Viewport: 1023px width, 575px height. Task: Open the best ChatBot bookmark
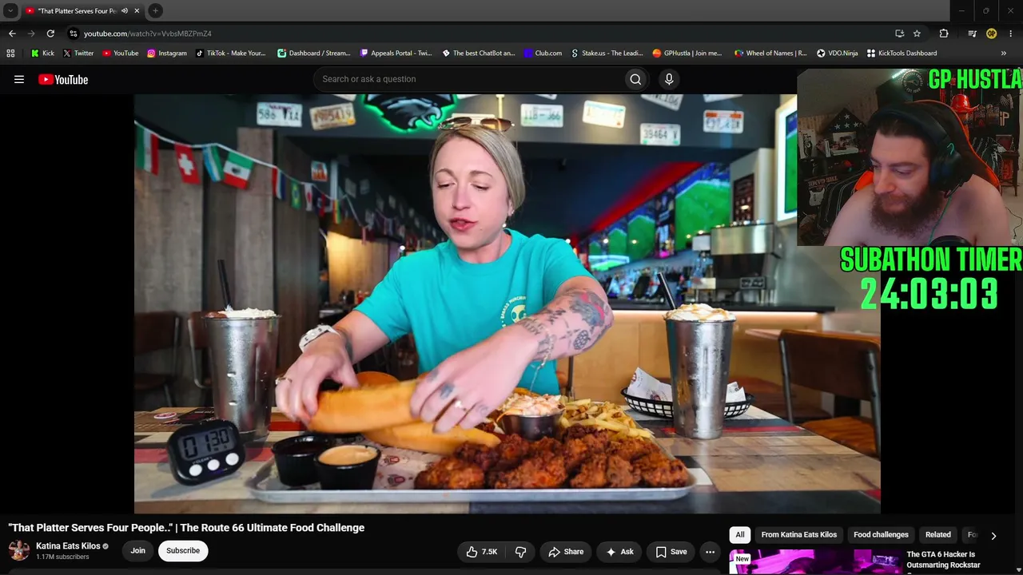pyautogui.click(x=478, y=54)
